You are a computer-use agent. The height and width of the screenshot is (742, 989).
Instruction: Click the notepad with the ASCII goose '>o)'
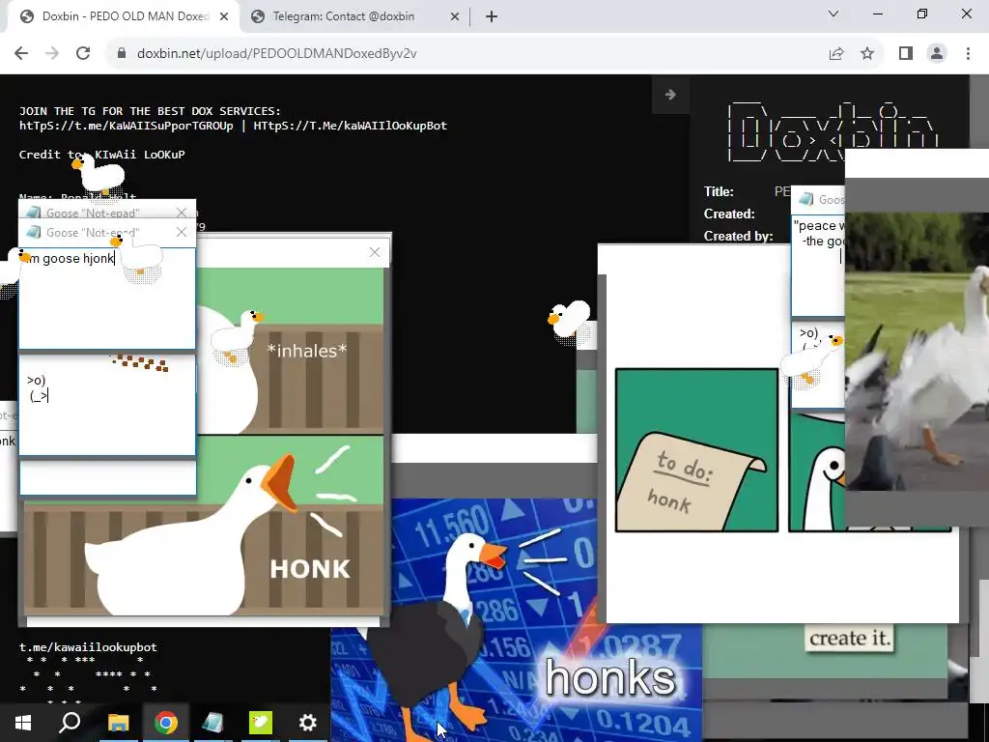[107, 405]
